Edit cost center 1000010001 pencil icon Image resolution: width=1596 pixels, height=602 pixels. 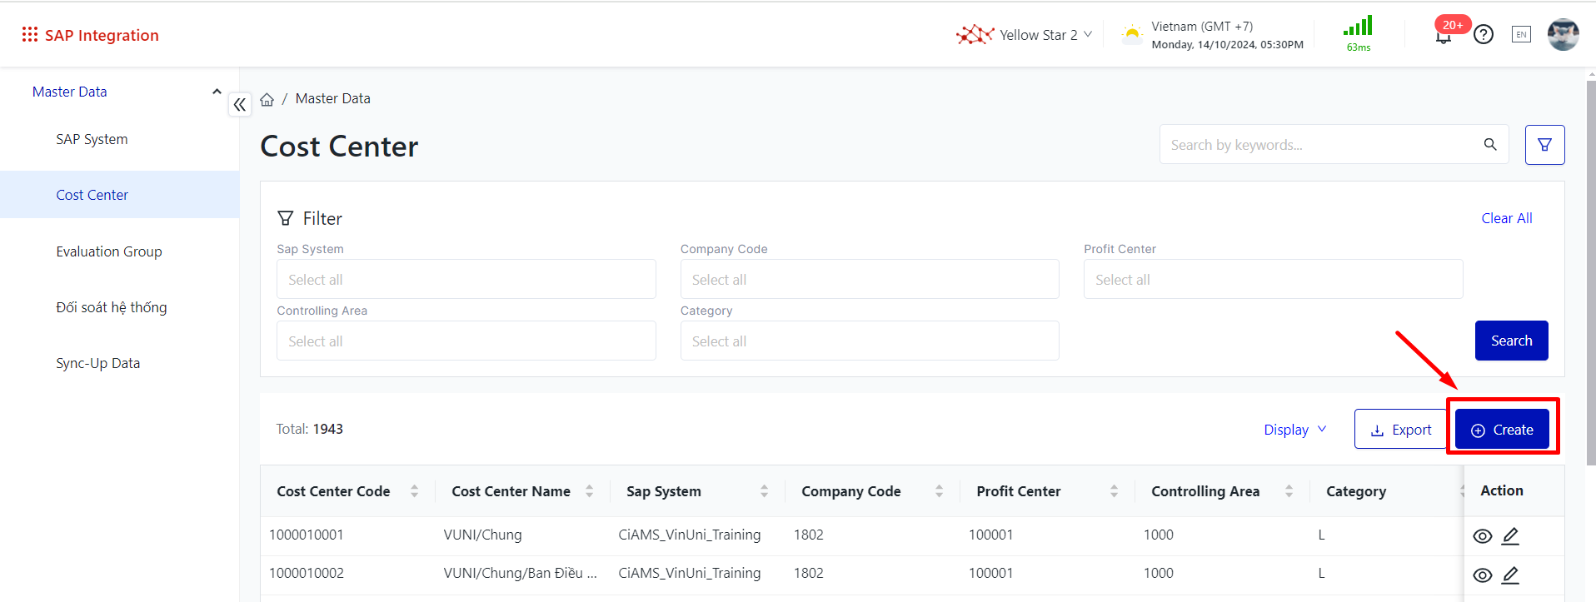1510,536
